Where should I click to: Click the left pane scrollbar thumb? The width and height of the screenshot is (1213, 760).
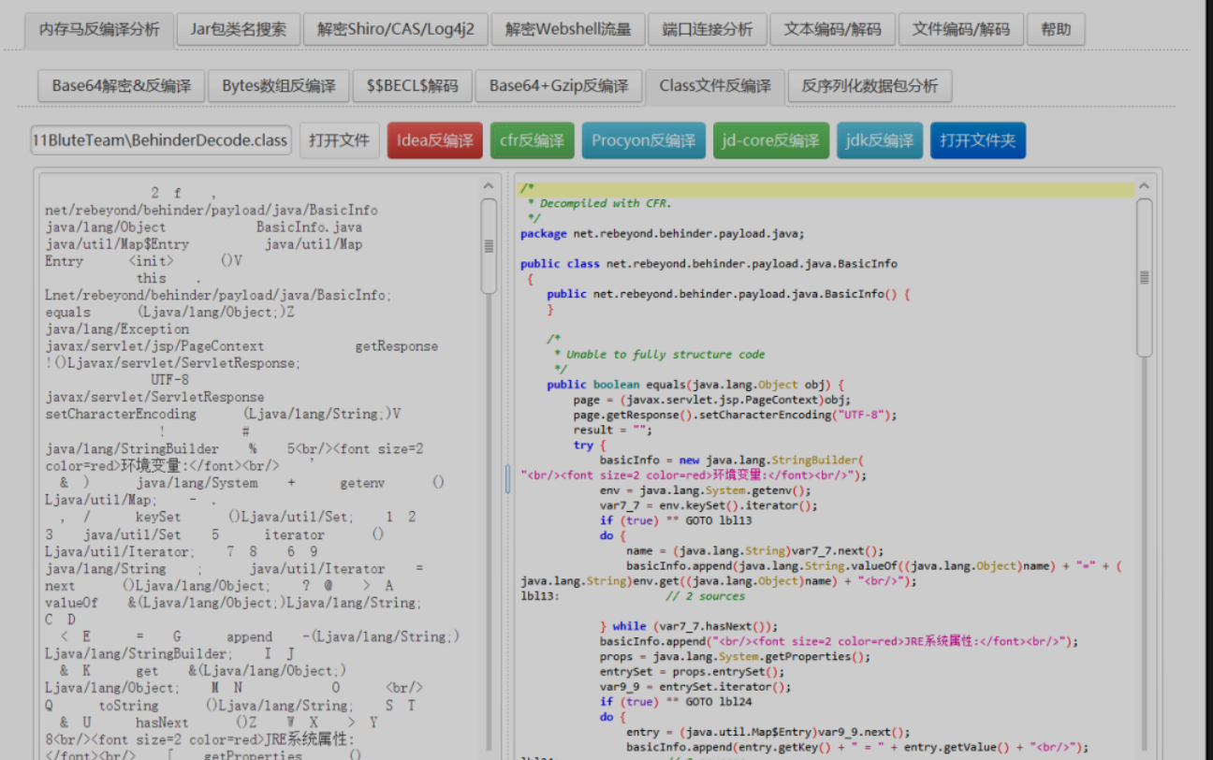[x=489, y=245]
